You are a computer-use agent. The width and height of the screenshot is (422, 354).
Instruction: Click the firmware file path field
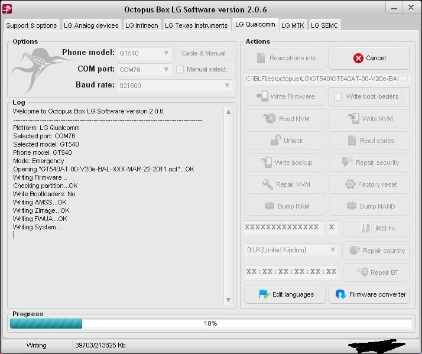[322, 79]
